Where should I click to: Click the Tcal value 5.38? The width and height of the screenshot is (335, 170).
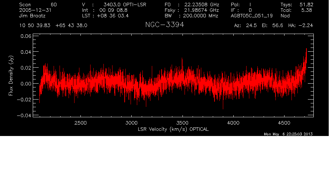tap(306, 10)
